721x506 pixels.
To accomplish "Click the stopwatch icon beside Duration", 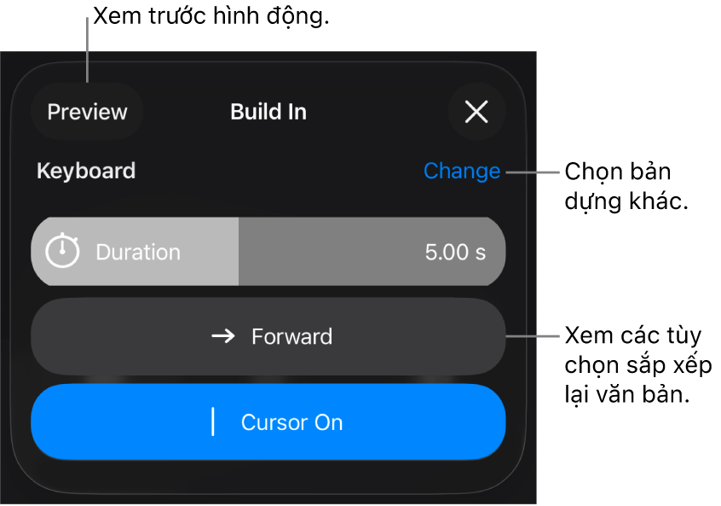I will click(x=62, y=252).
